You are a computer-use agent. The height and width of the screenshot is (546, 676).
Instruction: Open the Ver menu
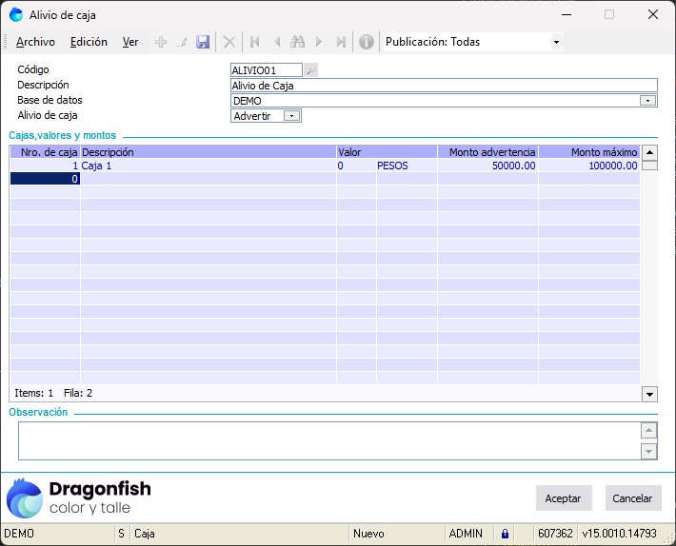tap(130, 42)
